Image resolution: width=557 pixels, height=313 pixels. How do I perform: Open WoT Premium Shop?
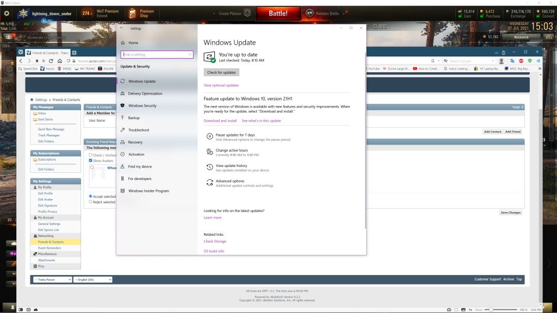pyautogui.click(x=141, y=14)
